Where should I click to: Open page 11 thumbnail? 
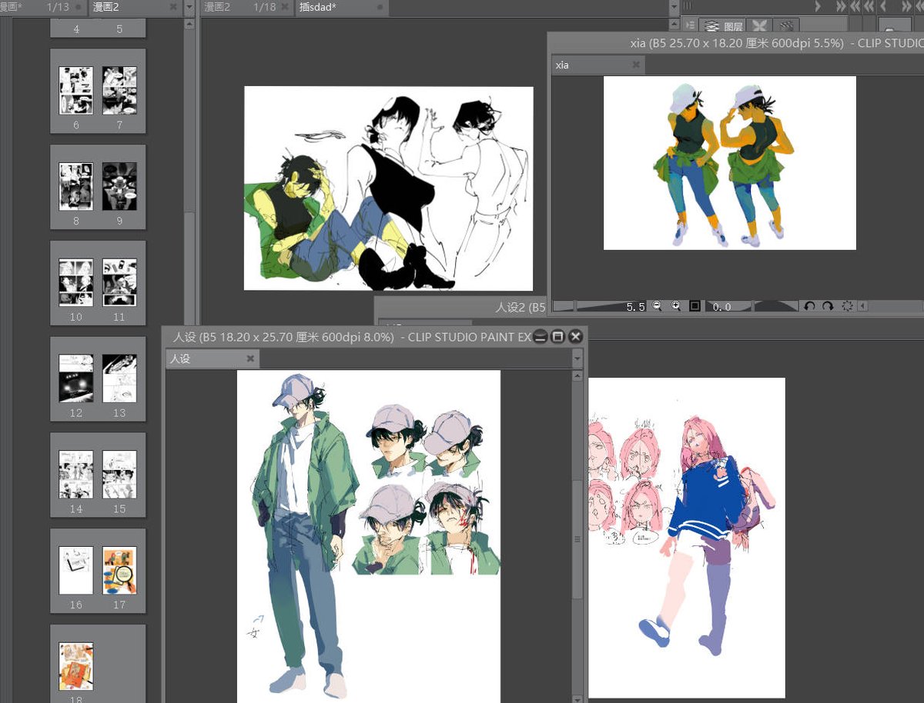pos(119,282)
